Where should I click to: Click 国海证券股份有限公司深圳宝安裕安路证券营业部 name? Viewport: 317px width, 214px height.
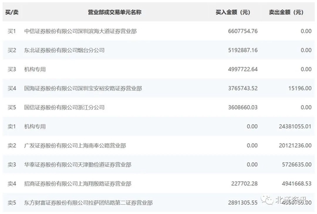coord(83,89)
